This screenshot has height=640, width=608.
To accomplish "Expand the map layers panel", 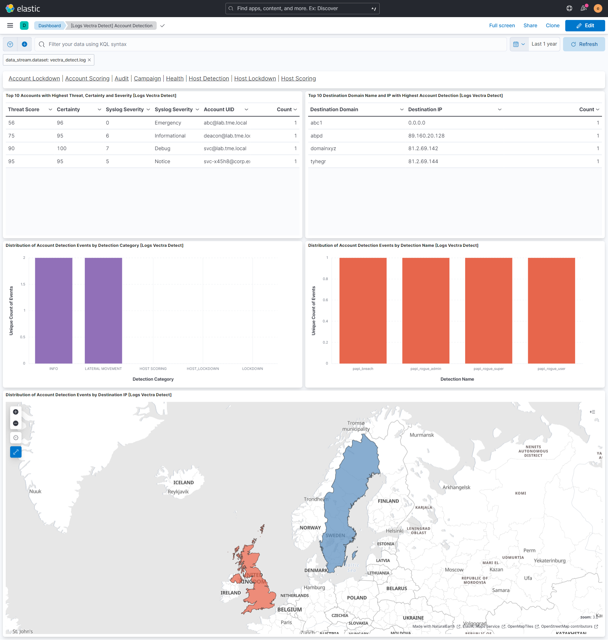I will (x=592, y=412).
